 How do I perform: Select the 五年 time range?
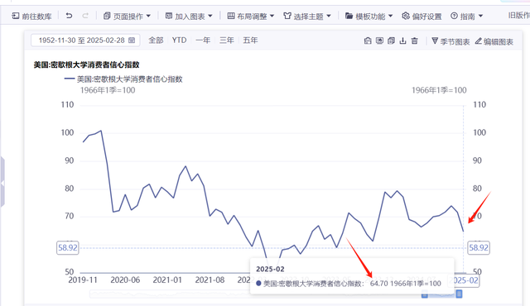tap(250, 41)
